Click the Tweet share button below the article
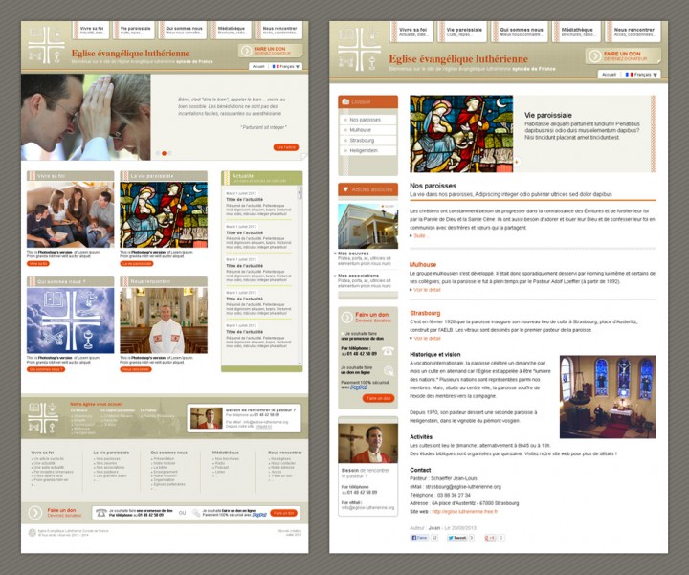Image resolution: width=689 pixels, height=575 pixels. coord(459,538)
